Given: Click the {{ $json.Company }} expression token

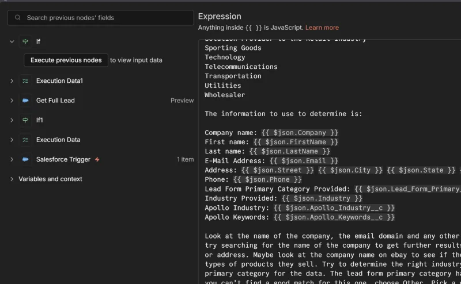Looking at the screenshot, I should tap(300, 133).
